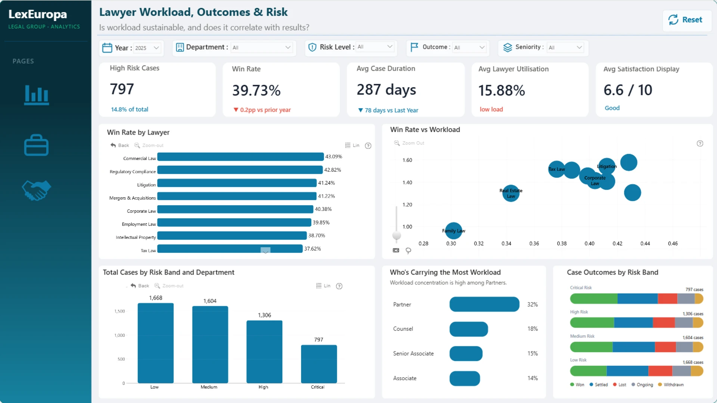Toggle Lin scale in Win Rate by Lawyer chart
Screen dimensions: 717x403
pyautogui.click(x=352, y=146)
